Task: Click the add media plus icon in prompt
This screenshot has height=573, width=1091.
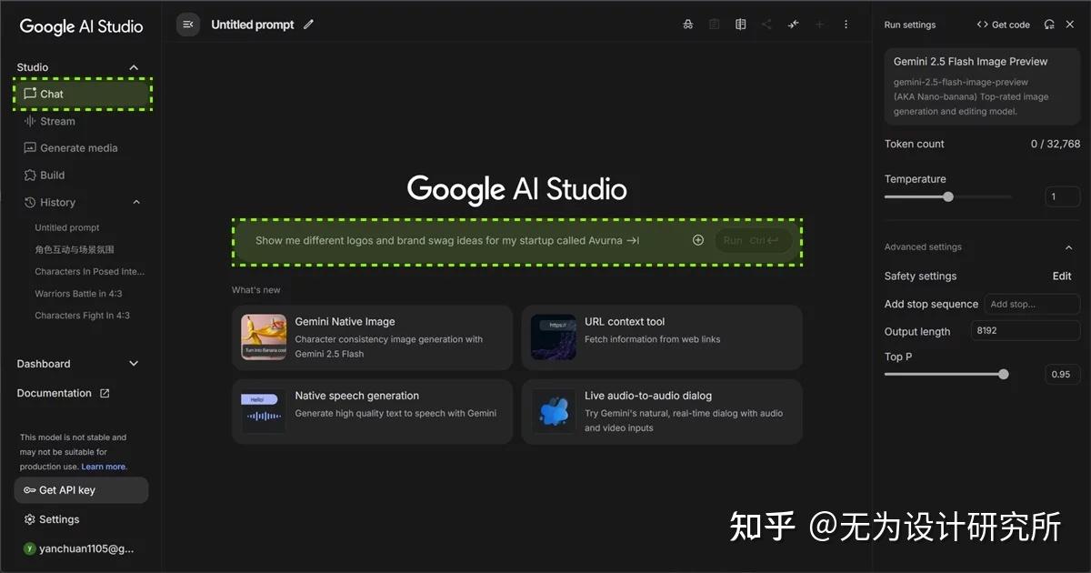Action: coord(698,240)
